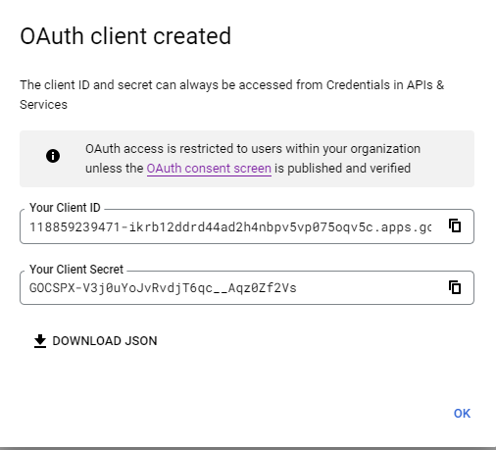Viewport: 496px width, 450px height.
Task: Click the 'Your Client ID' label
Action: coord(65,208)
